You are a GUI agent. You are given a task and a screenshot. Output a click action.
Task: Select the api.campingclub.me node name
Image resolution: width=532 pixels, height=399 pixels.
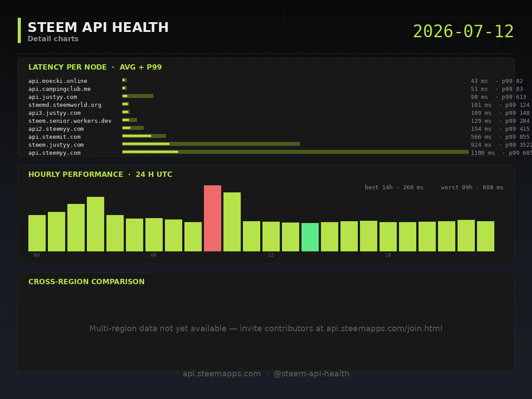click(x=59, y=89)
